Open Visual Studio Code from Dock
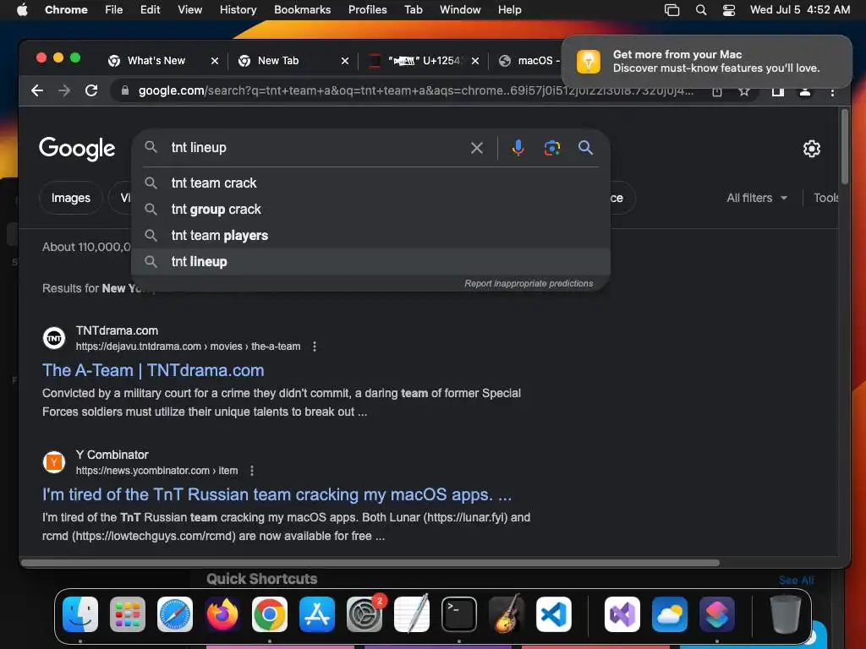This screenshot has height=649, width=866. 554,614
